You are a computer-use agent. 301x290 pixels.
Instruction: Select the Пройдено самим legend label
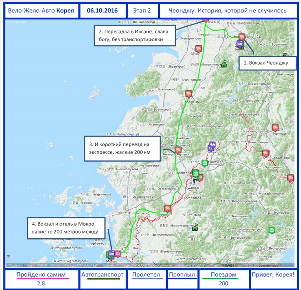pyautogui.click(x=41, y=274)
